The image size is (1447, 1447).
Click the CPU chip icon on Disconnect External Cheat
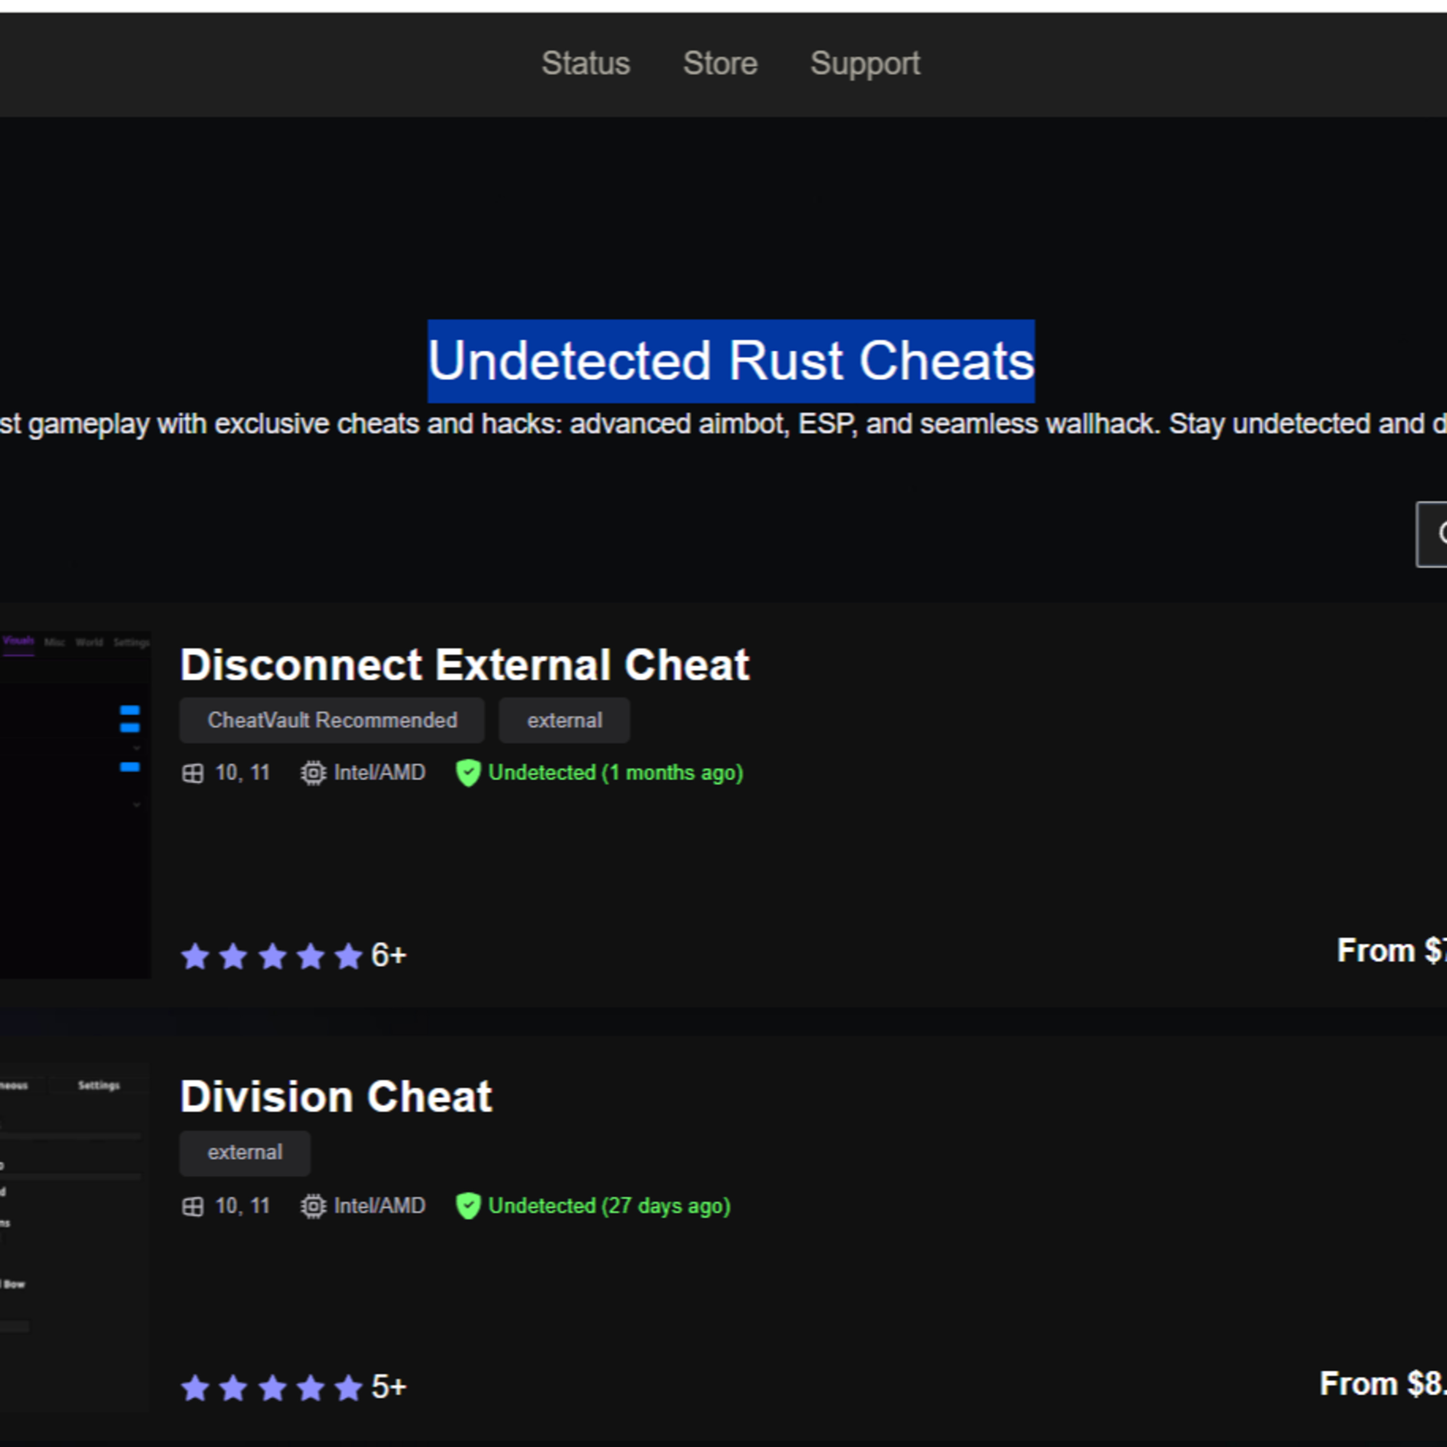[313, 774]
